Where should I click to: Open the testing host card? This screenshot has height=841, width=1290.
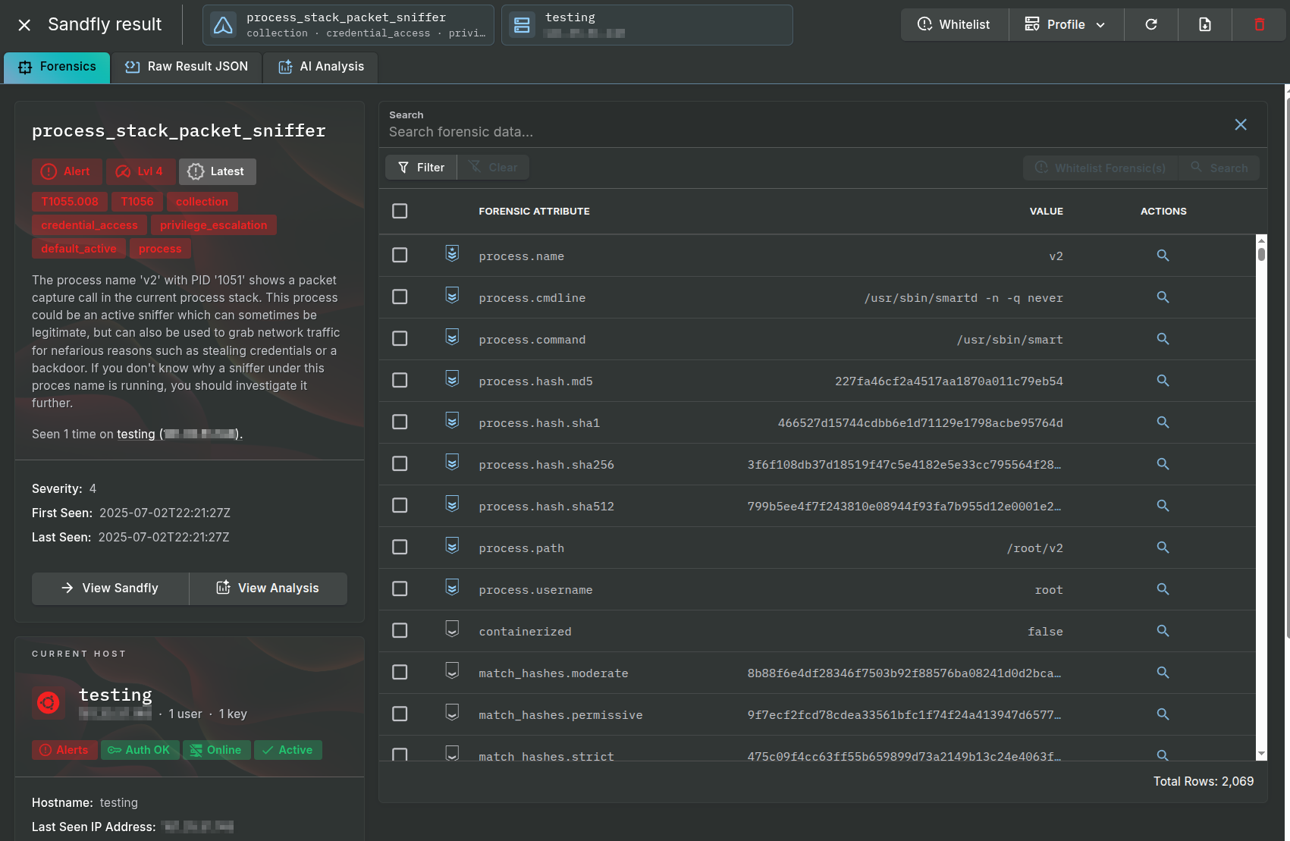647,25
